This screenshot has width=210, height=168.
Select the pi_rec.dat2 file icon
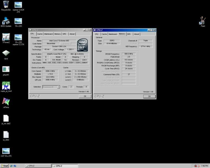click(6, 118)
